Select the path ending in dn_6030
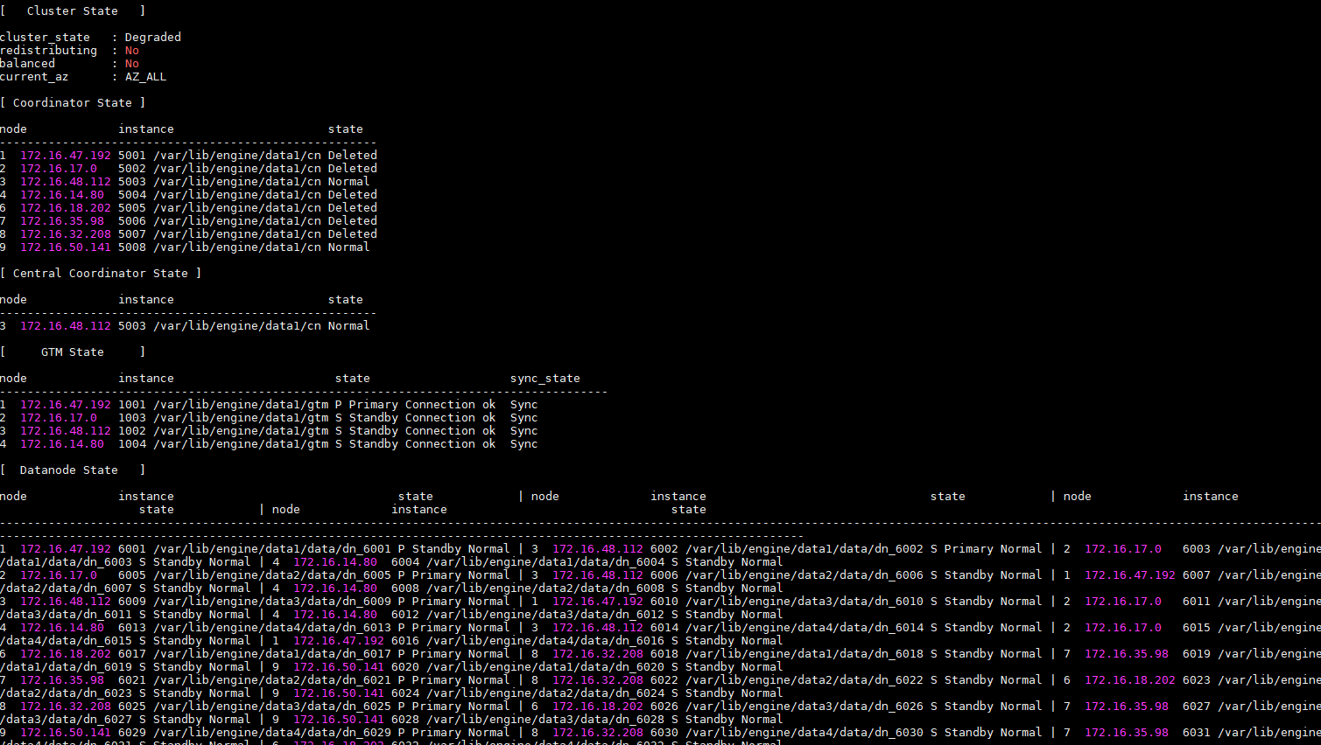Screen dimensions: 1321x745 coord(805,733)
